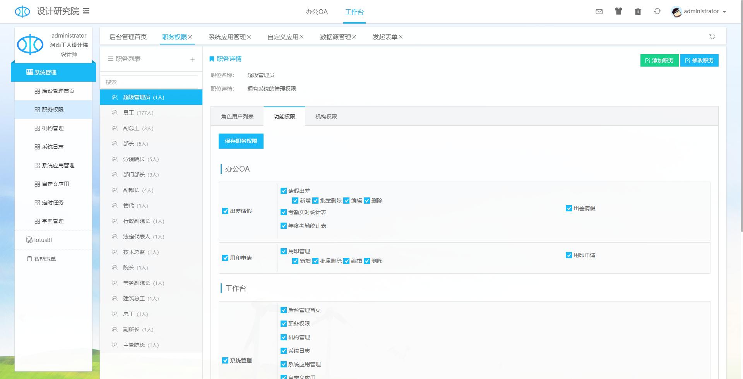Open the administrator account dropdown
The image size is (743, 379).
[699, 12]
